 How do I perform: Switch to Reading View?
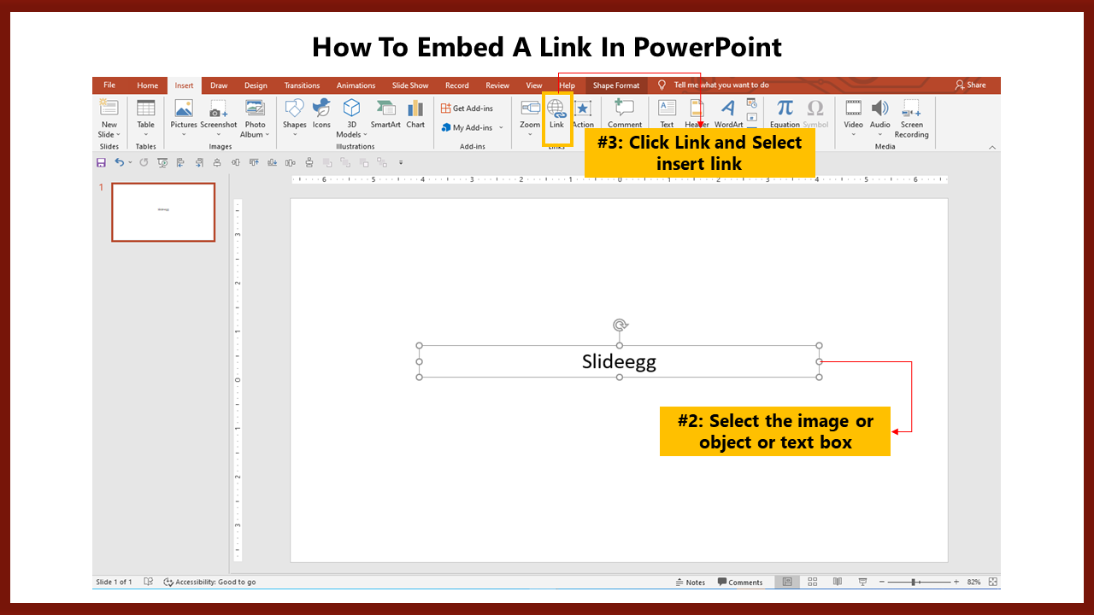[837, 582]
